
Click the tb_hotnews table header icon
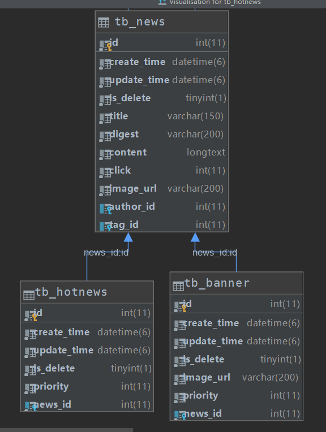29,295
